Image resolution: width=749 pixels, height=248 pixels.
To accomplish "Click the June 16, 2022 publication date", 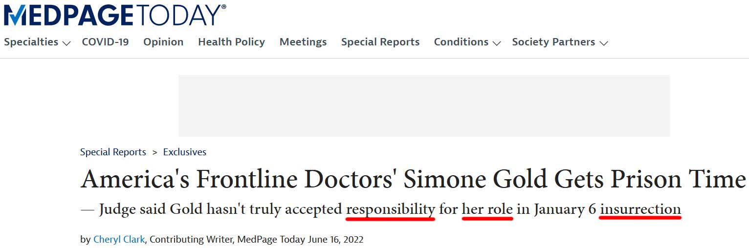I will [335, 240].
